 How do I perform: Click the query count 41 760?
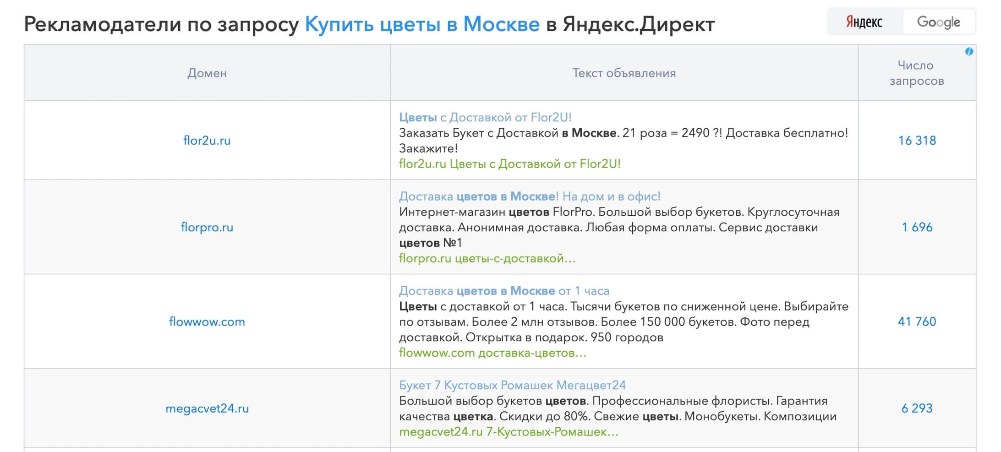pyautogui.click(x=917, y=321)
